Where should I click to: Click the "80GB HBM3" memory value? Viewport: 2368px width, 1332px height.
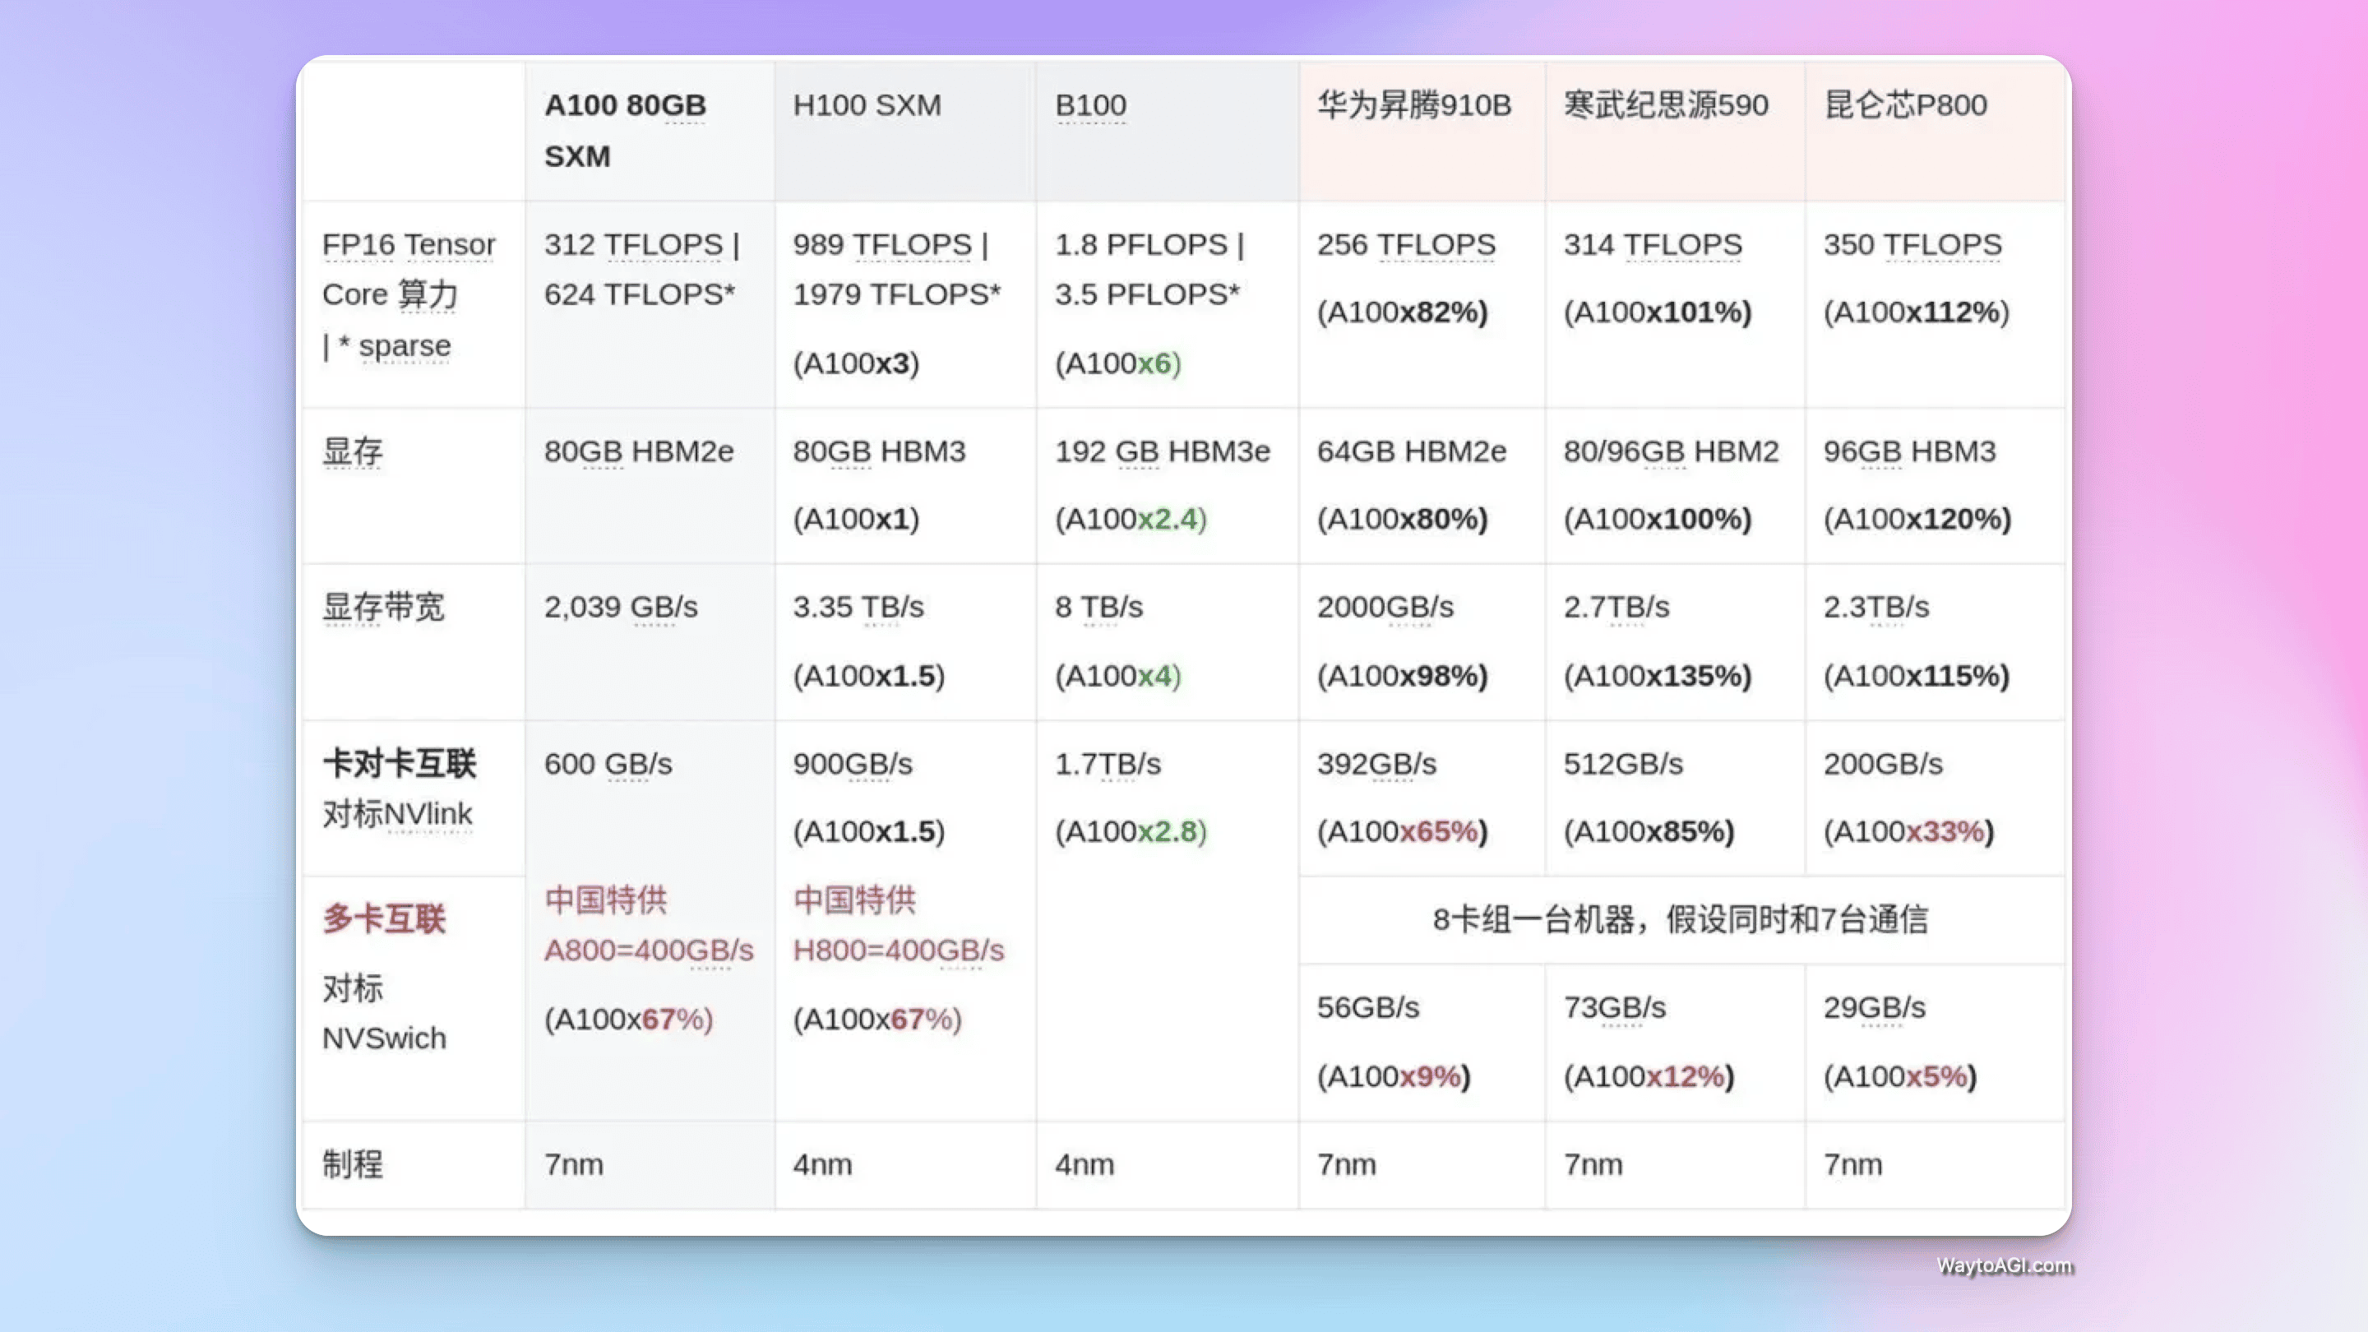coord(880,451)
